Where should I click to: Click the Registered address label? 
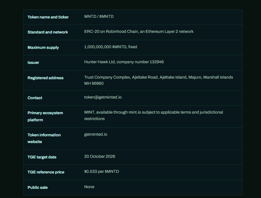[45, 78]
